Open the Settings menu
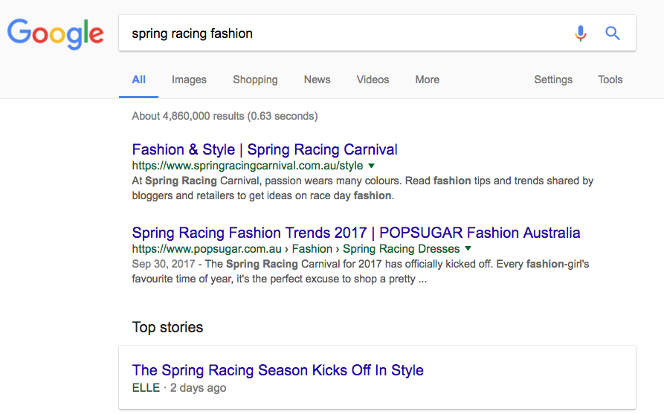The image size is (664, 414). [x=553, y=80]
